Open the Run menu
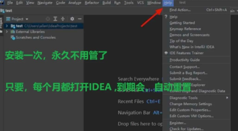This screenshot has height=131, width=238. [117, 3]
